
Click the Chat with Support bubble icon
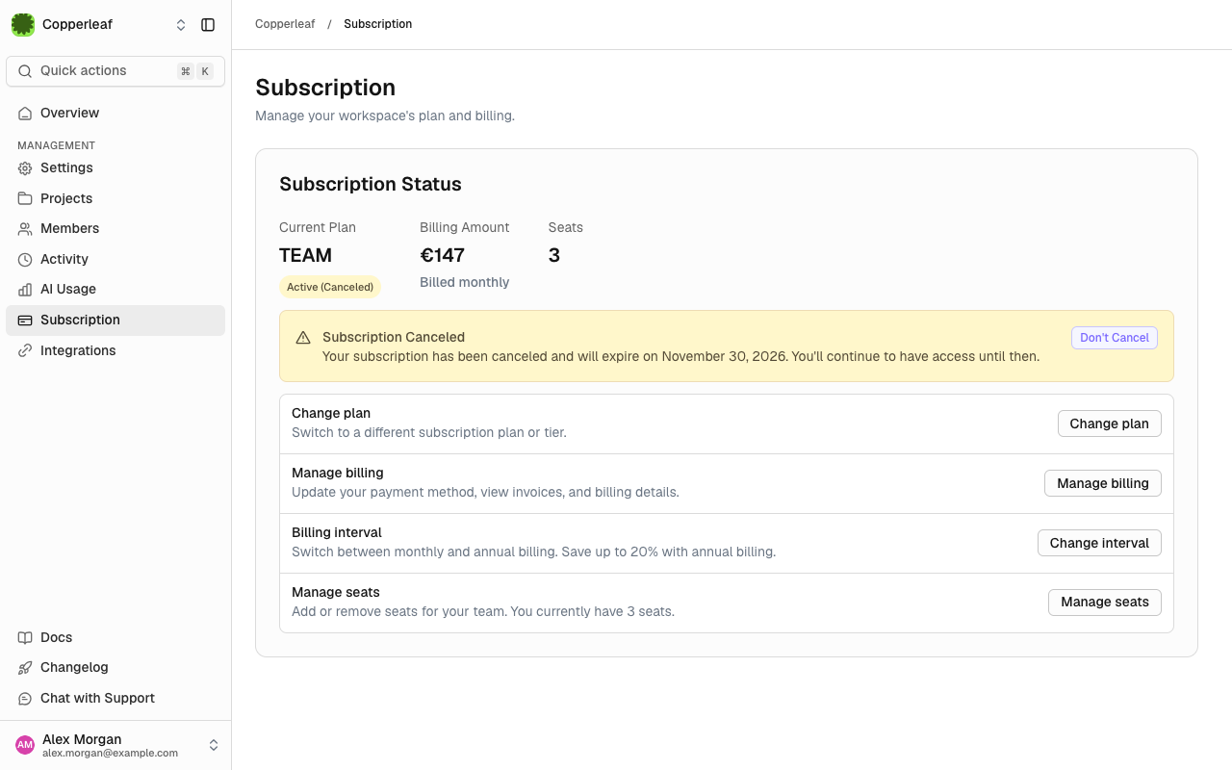(25, 699)
